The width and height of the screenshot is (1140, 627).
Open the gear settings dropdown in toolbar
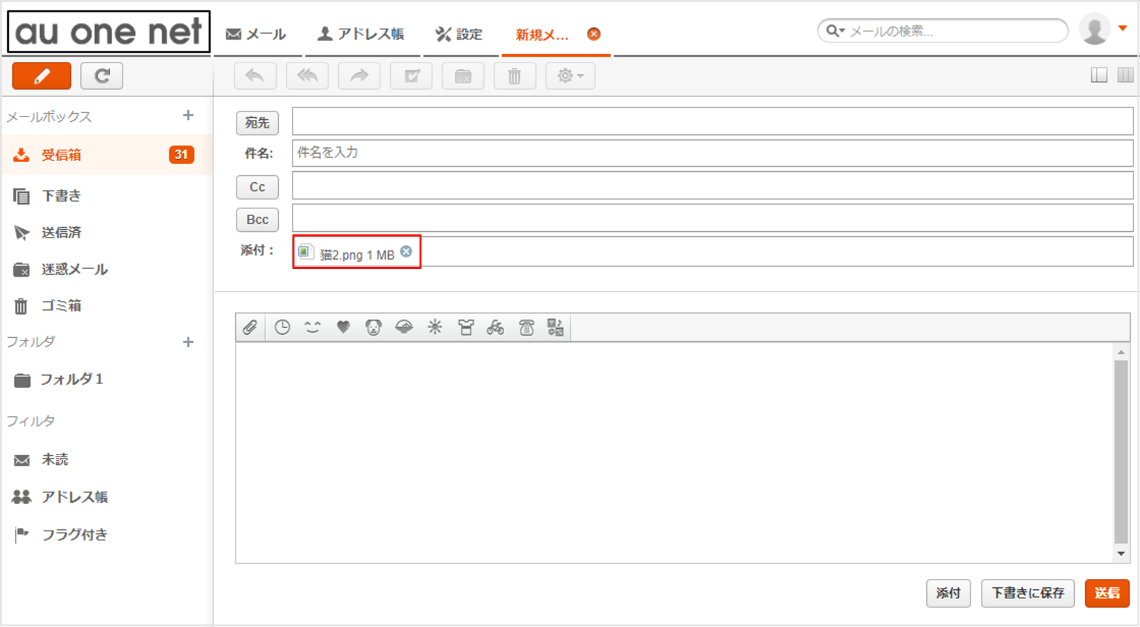(570, 76)
